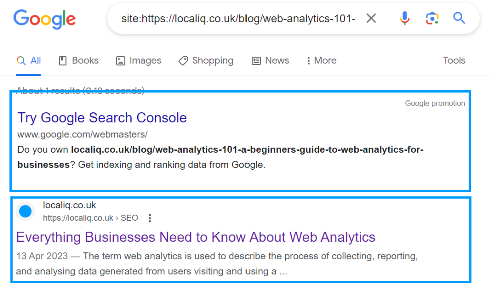491x288 pixels.
Task: Click the Books tab bookmark icon
Action: coord(62,60)
